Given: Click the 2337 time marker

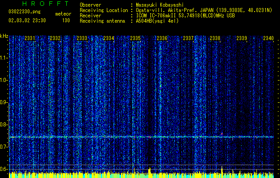Looking at the screenshot, I should pos(188,38).
